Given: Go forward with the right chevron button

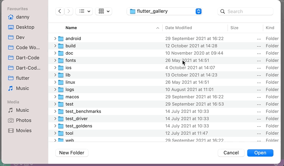Looking at the screenshot, I should 69,11.
